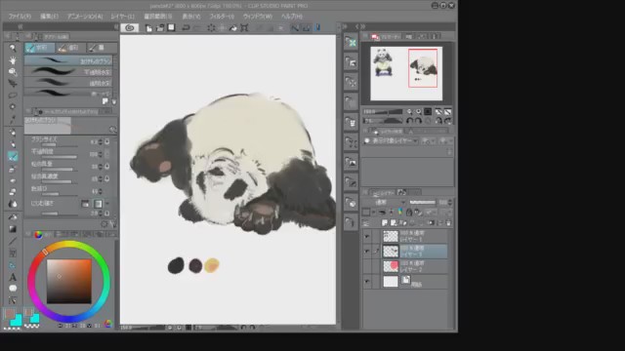The width and height of the screenshot is (625, 351).
Task: Switch to the first sub tool group tab
Action: [39, 48]
